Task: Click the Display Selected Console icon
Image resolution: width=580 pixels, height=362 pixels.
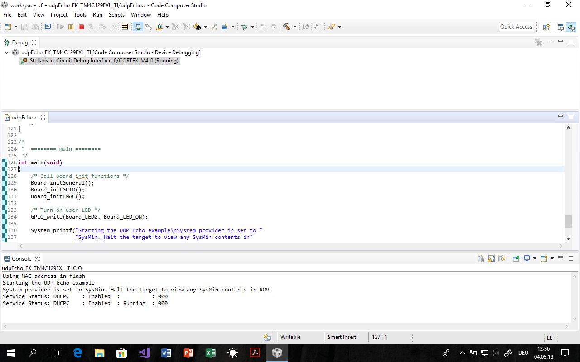Action: [x=527, y=258]
